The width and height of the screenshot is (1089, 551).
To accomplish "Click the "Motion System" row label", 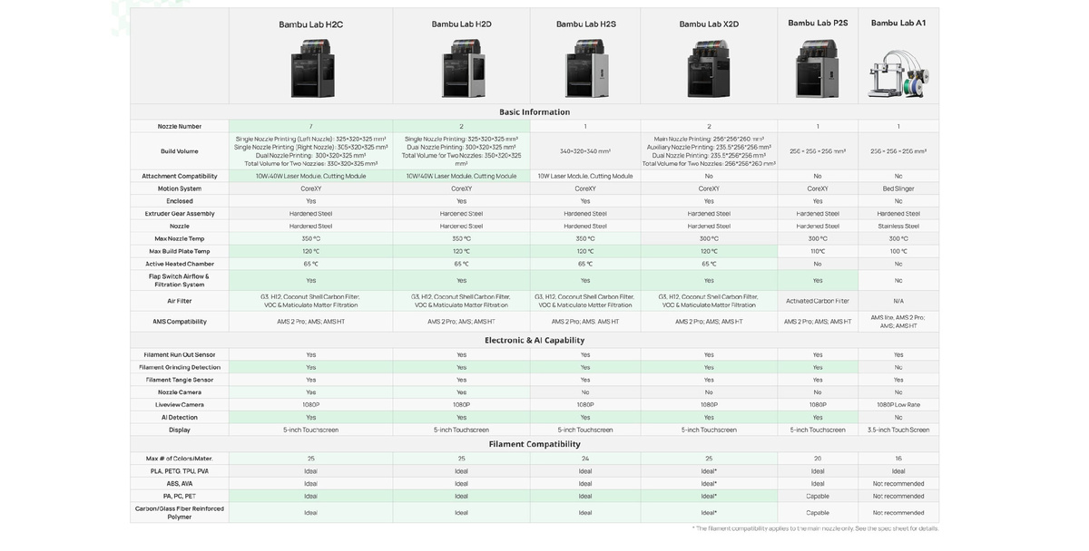I will 180,188.
